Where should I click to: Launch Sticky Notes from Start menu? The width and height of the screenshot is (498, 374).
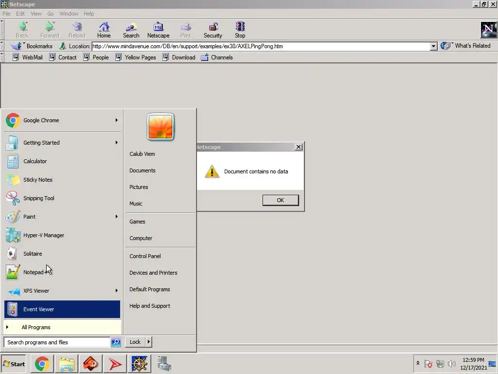coord(62,180)
